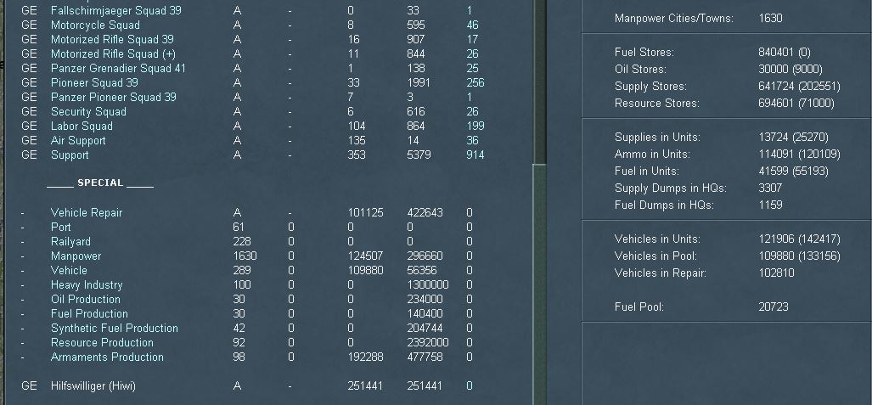Select the SPECIAL section heading
This screenshot has height=405, width=872.
(x=100, y=183)
